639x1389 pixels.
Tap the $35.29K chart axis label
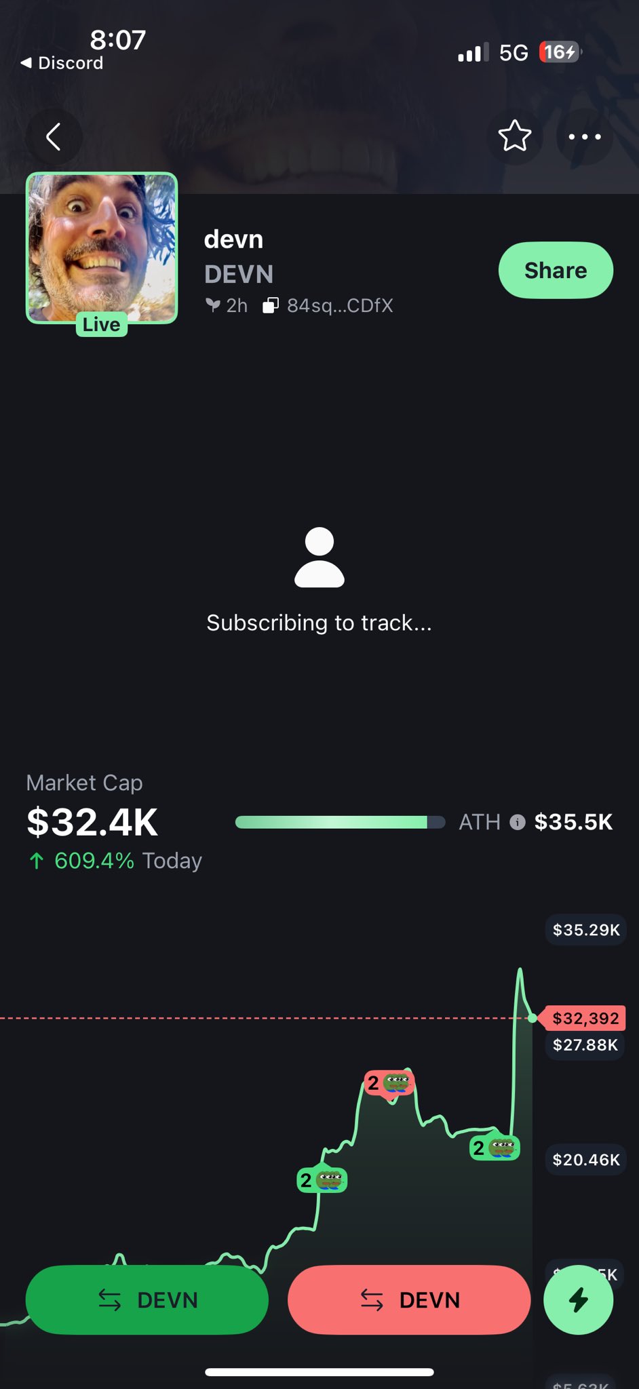585,929
